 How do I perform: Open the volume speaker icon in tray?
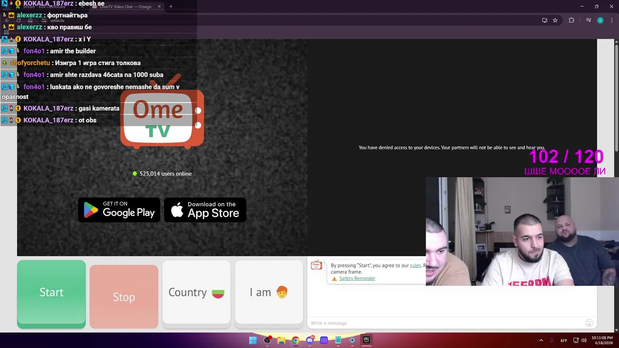(584, 340)
